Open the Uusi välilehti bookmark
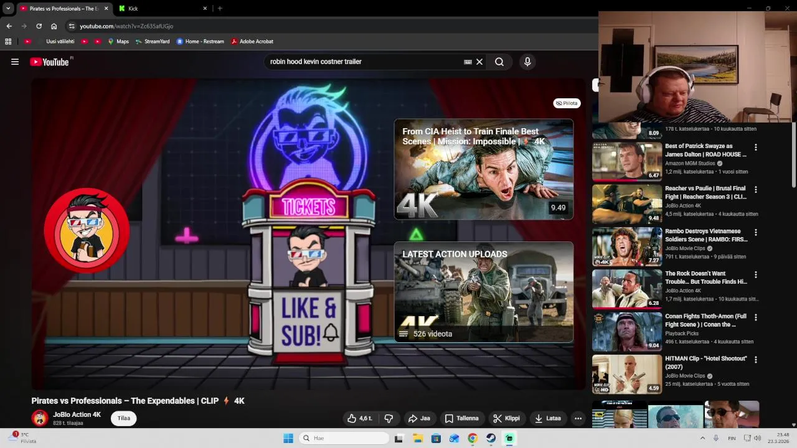The width and height of the screenshot is (797, 448). click(55, 42)
